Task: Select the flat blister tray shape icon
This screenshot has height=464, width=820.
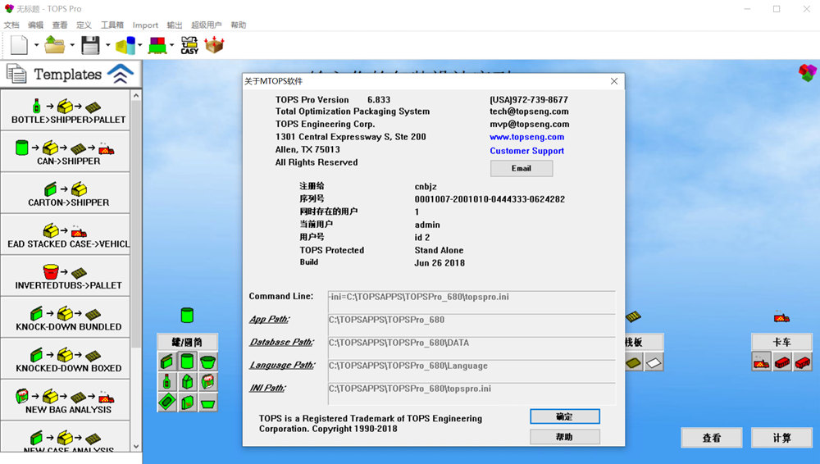Action: 166,402
